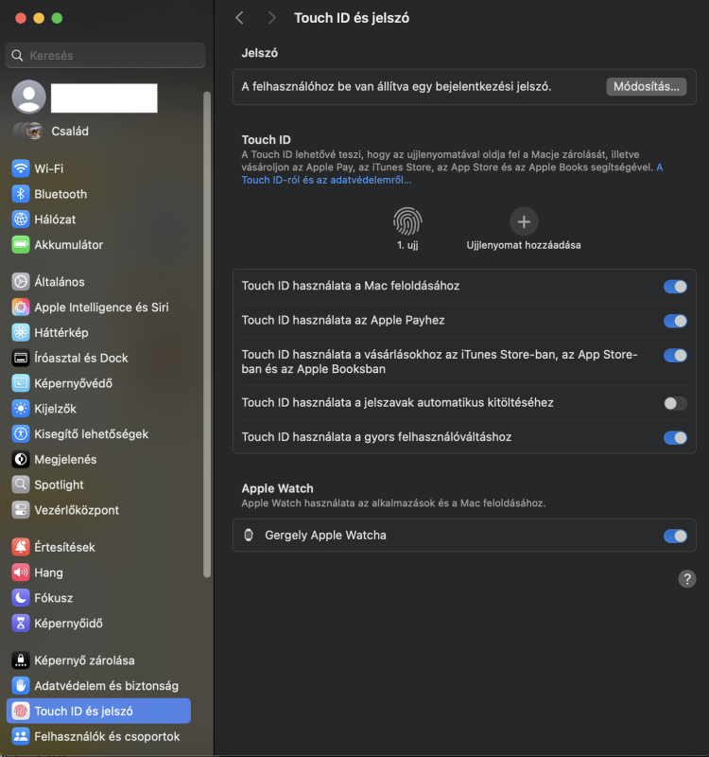The image size is (709, 757).
Task: Toggle Touch ID gyors felhasználóváltáshoz switch
Action: 675,438
